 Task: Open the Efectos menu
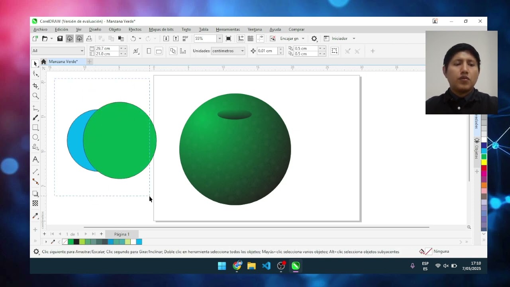coord(135,29)
